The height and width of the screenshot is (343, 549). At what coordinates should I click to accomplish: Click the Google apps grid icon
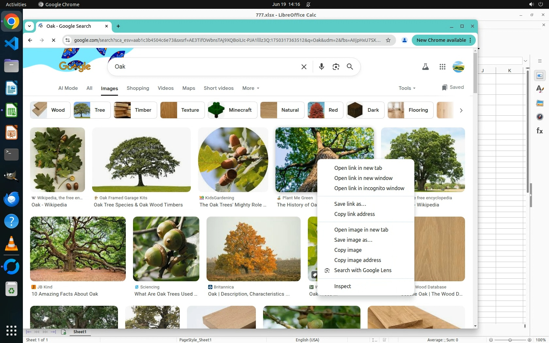pyautogui.click(x=442, y=67)
